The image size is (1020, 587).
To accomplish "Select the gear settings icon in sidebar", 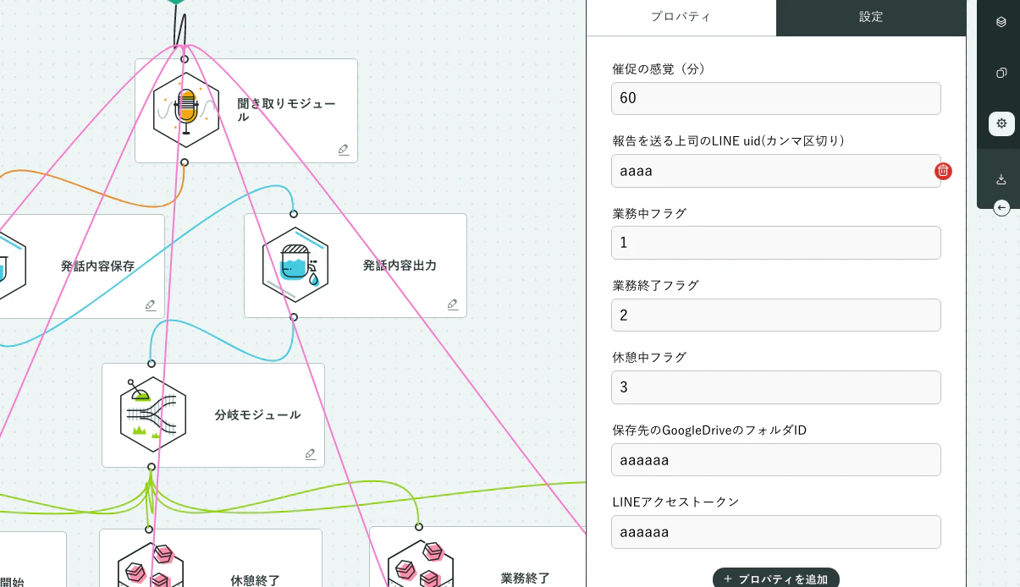I will click(x=1001, y=123).
